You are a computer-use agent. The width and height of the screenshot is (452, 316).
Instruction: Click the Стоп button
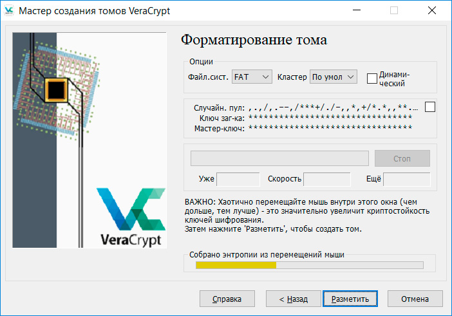pyautogui.click(x=402, y=158)
